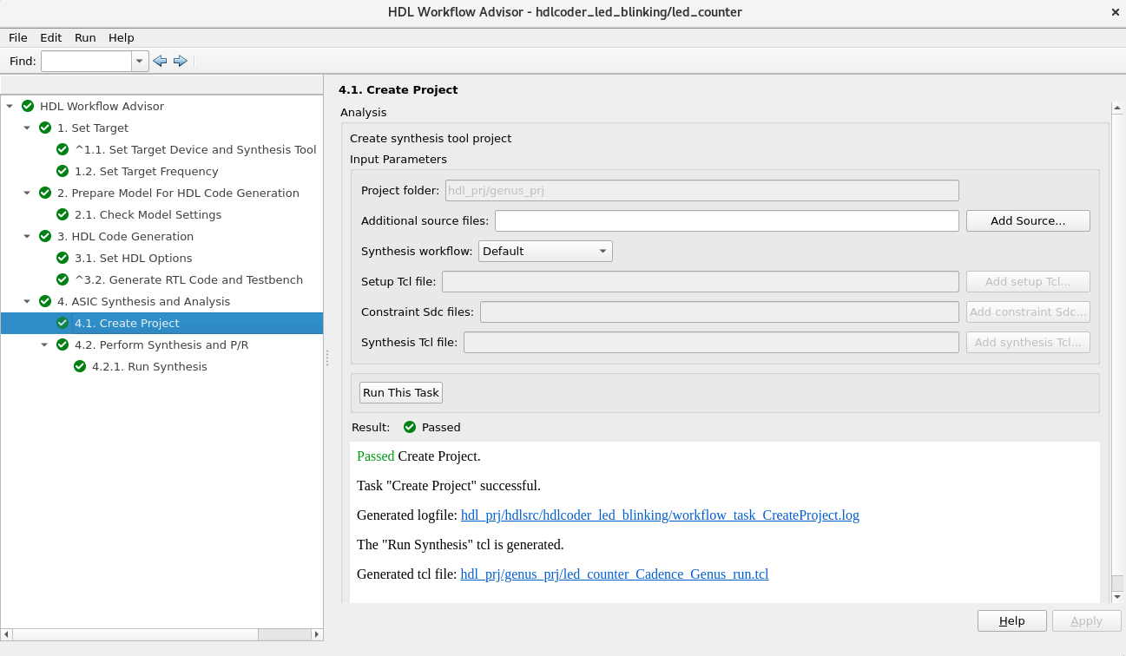Click the Additional source files input field
This screenshot has height=656, width=1126.
click(x=727, y=220)
